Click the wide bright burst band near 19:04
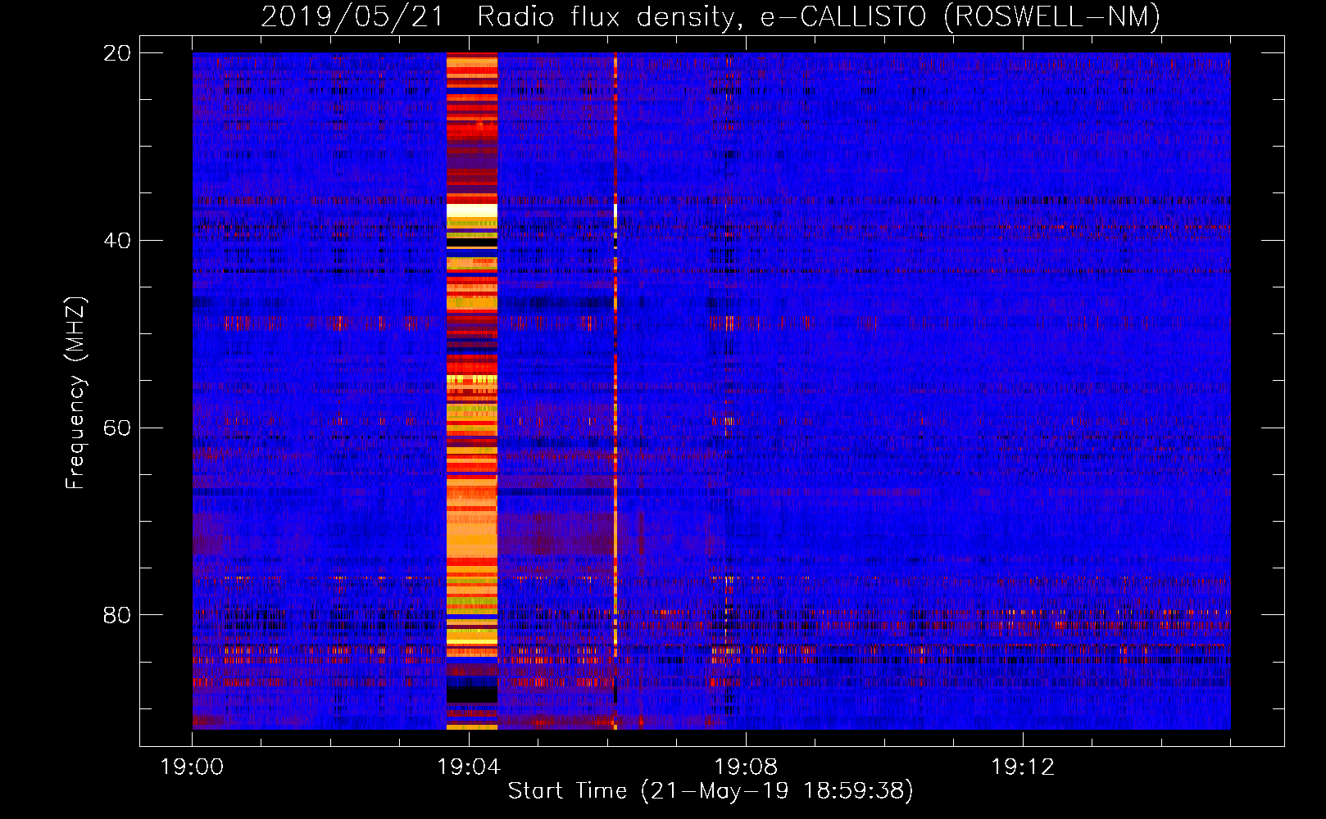The height and width of the screenshot is (819, 1326). [472, 391]
